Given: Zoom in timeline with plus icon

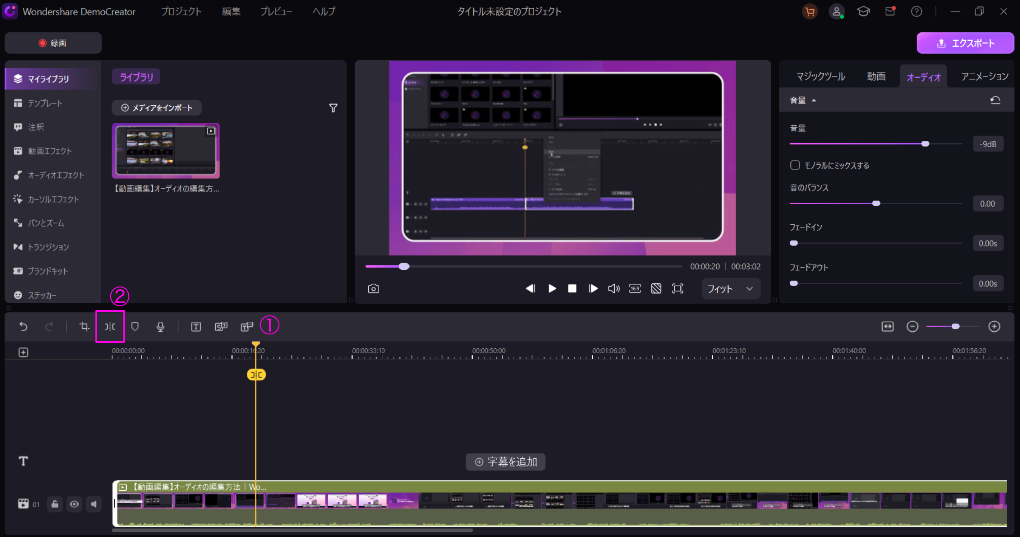Looking at the screenshot, I should (x=994, y=326).
